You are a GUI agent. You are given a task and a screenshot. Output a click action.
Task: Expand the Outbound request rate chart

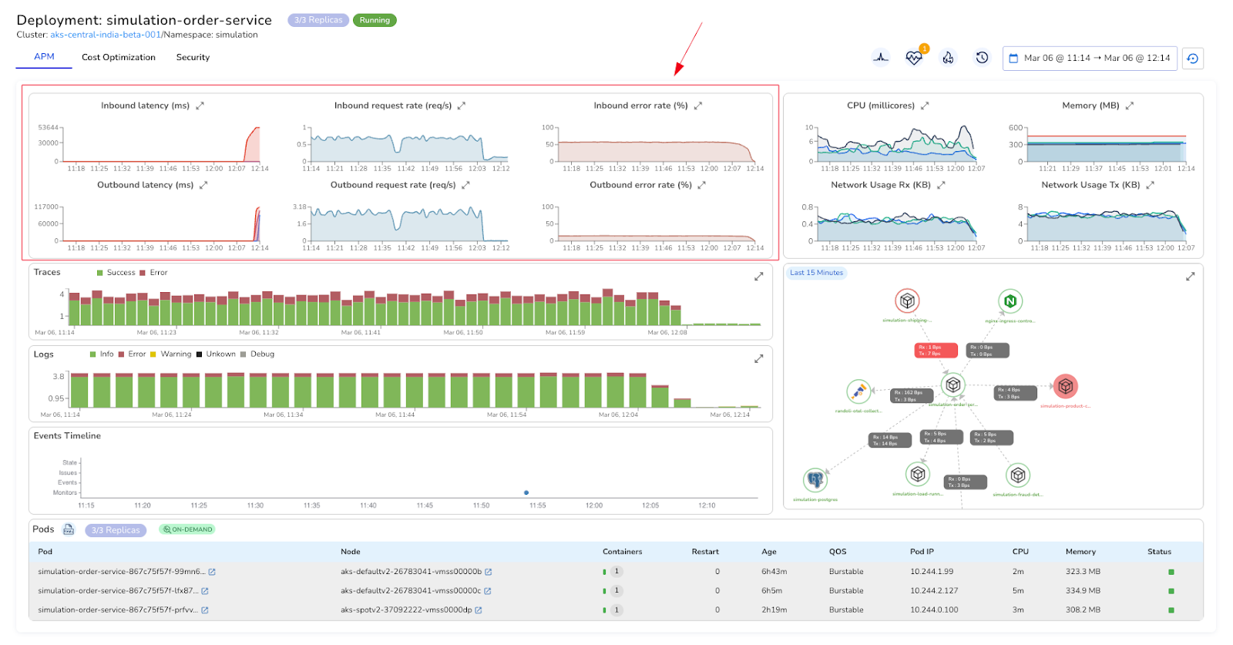coord(465,185)
